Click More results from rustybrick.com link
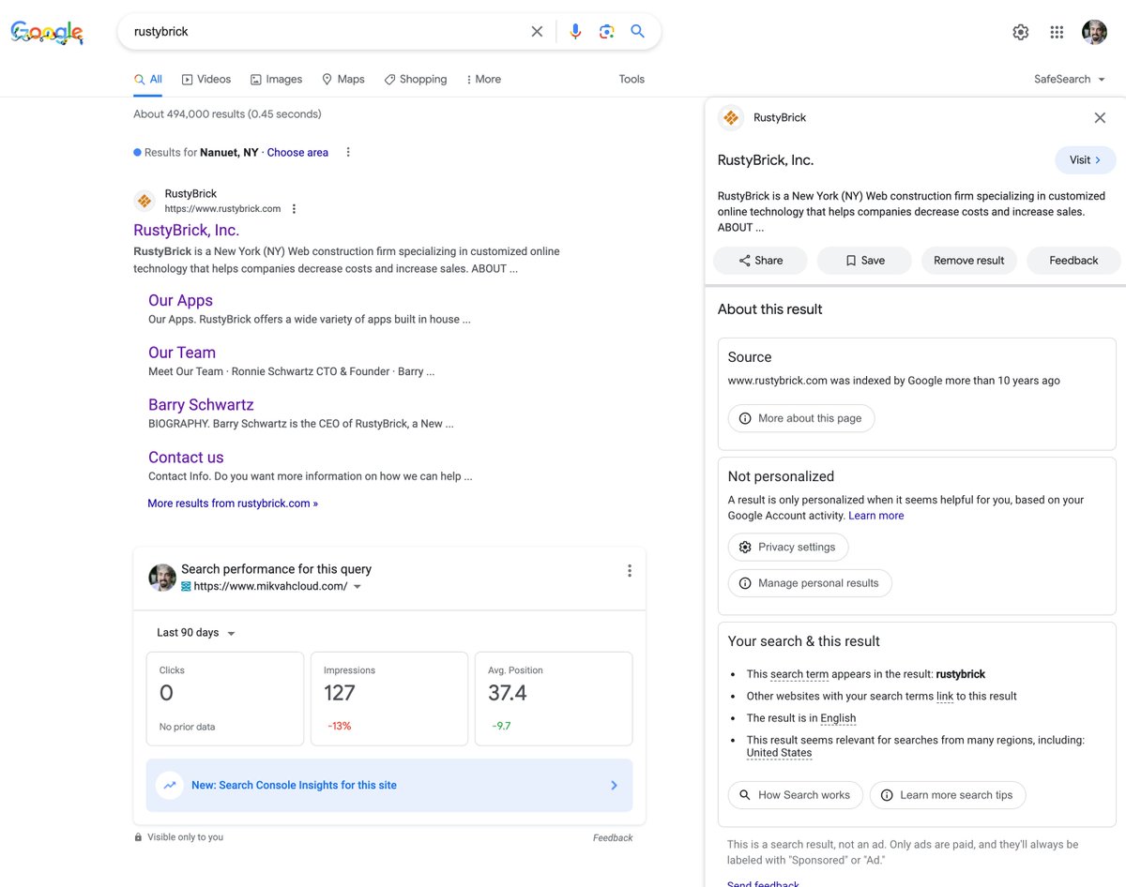This screenshot has width=1126, height=887. [x=233, y=504]
